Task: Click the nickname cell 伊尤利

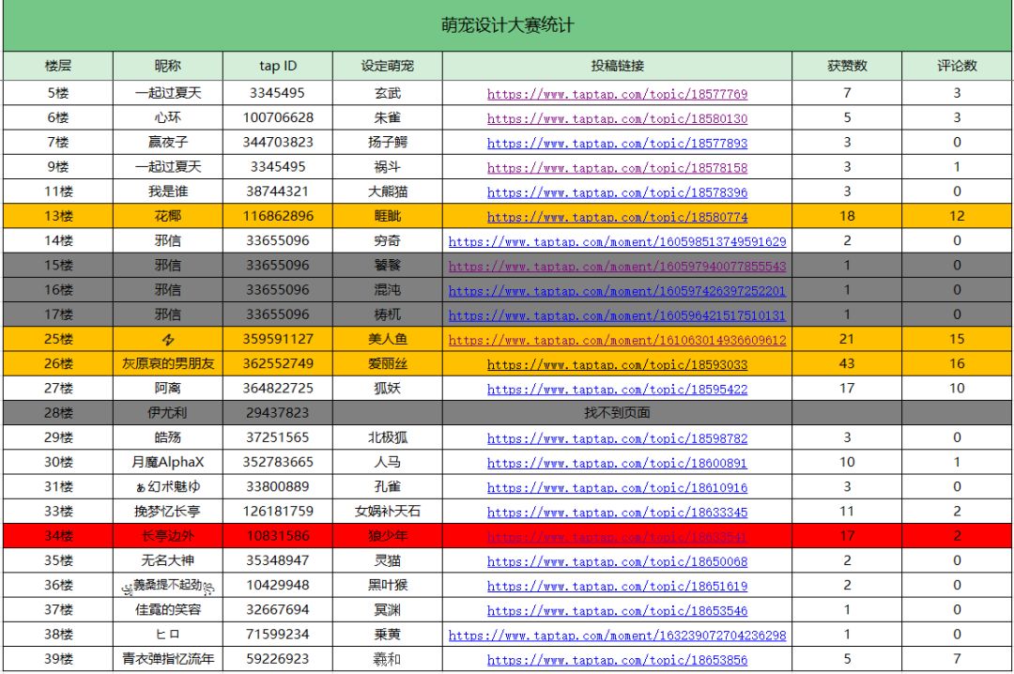Action: tap(168, 413)
